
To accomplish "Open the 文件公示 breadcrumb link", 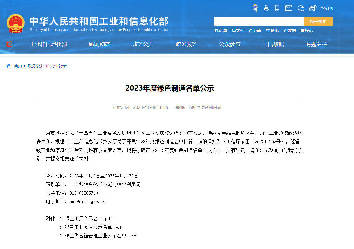I will coord(58,66).
